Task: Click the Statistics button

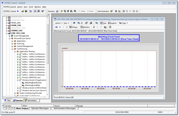Action: point(85,27)
